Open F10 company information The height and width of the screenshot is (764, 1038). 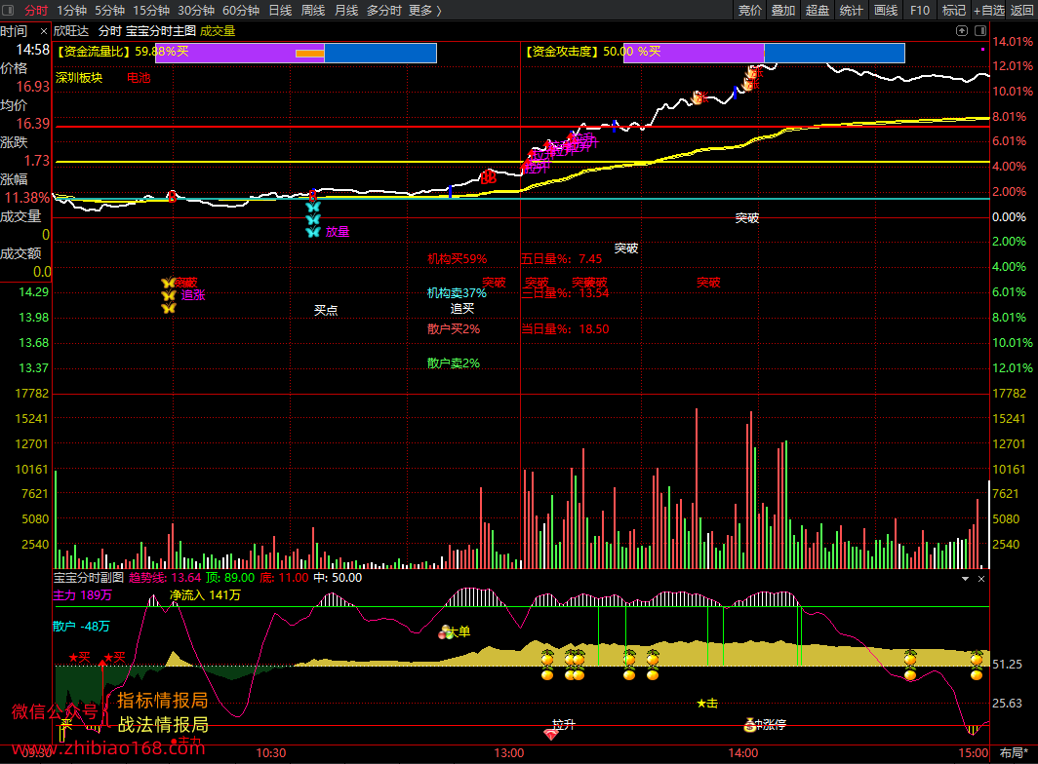920,10
